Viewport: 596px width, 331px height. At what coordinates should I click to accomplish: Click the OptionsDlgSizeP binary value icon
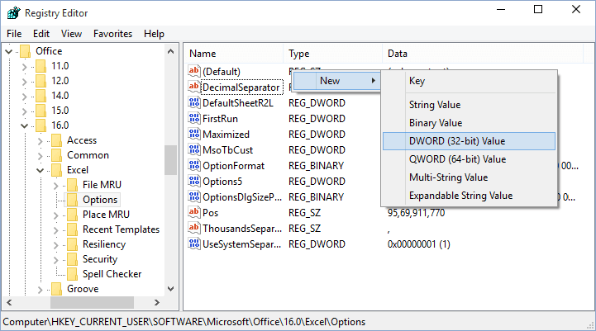(x=194, y=196)
